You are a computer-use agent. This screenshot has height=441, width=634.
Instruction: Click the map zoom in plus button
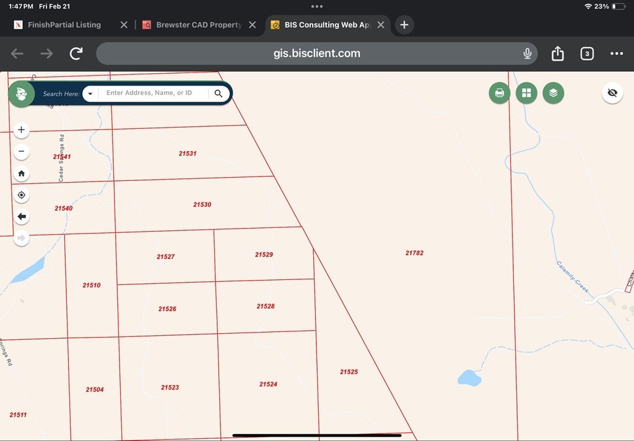coord(22,130)
